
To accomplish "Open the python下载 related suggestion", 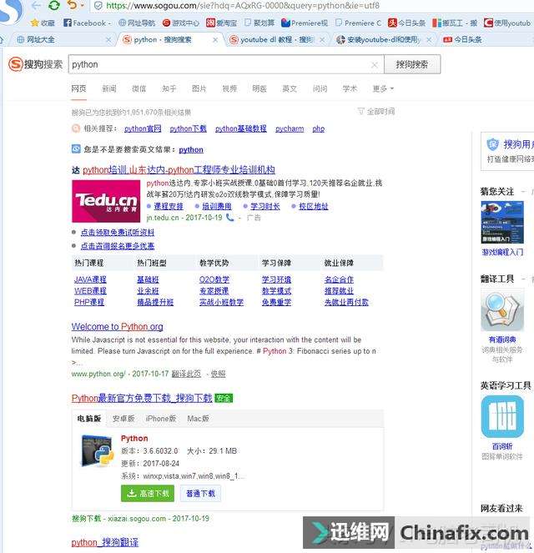I will tap(188, 128).
